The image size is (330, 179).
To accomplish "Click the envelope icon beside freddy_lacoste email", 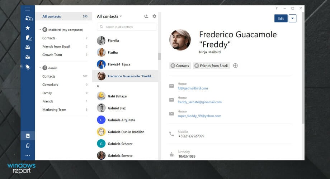I will [171, 100].
